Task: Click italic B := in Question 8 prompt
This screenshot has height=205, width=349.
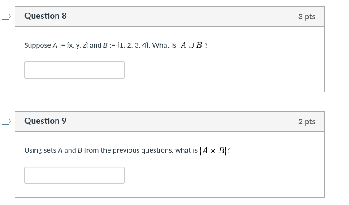Action: [109, 45]
